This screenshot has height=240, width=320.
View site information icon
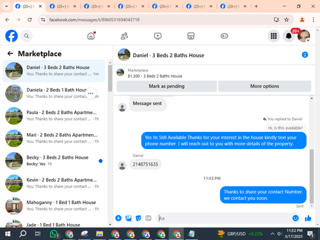[x=43, y=20]
